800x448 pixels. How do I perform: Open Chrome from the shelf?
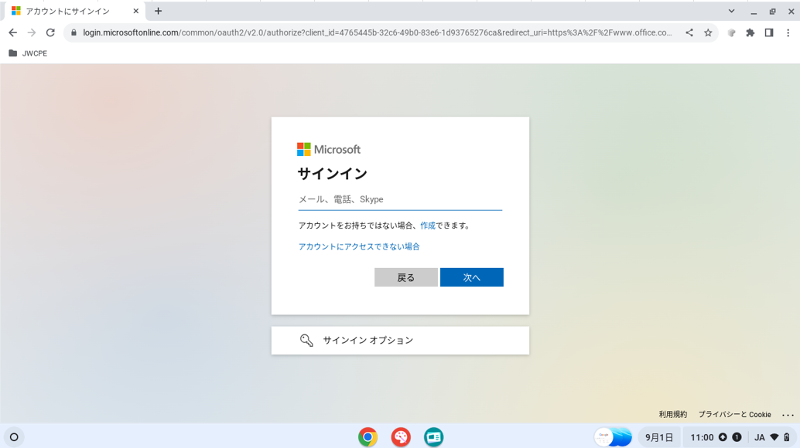click(368, 437)
